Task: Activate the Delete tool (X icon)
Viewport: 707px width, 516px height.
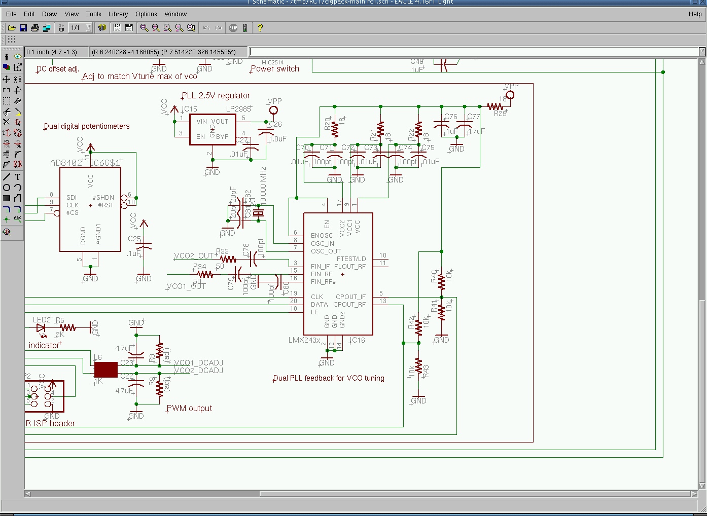Action: pyautogui.click(x=7, y=122)
